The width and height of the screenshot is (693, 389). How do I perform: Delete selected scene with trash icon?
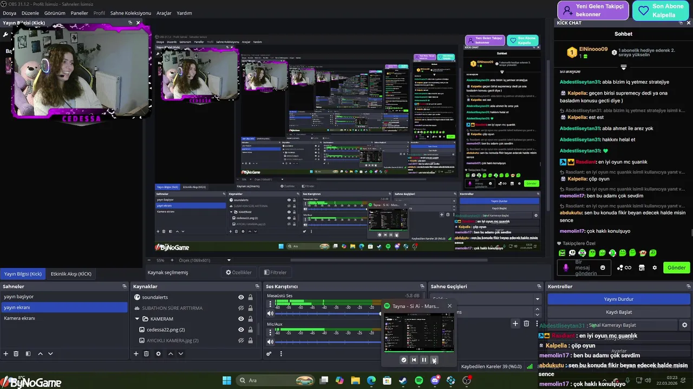16,354
